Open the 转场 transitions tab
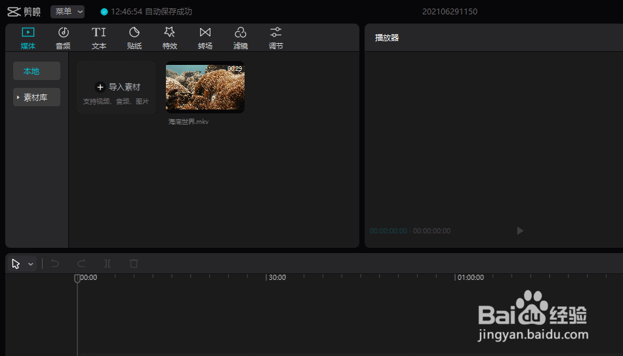This screenshot has width=623, height=356. click(205, 38)
